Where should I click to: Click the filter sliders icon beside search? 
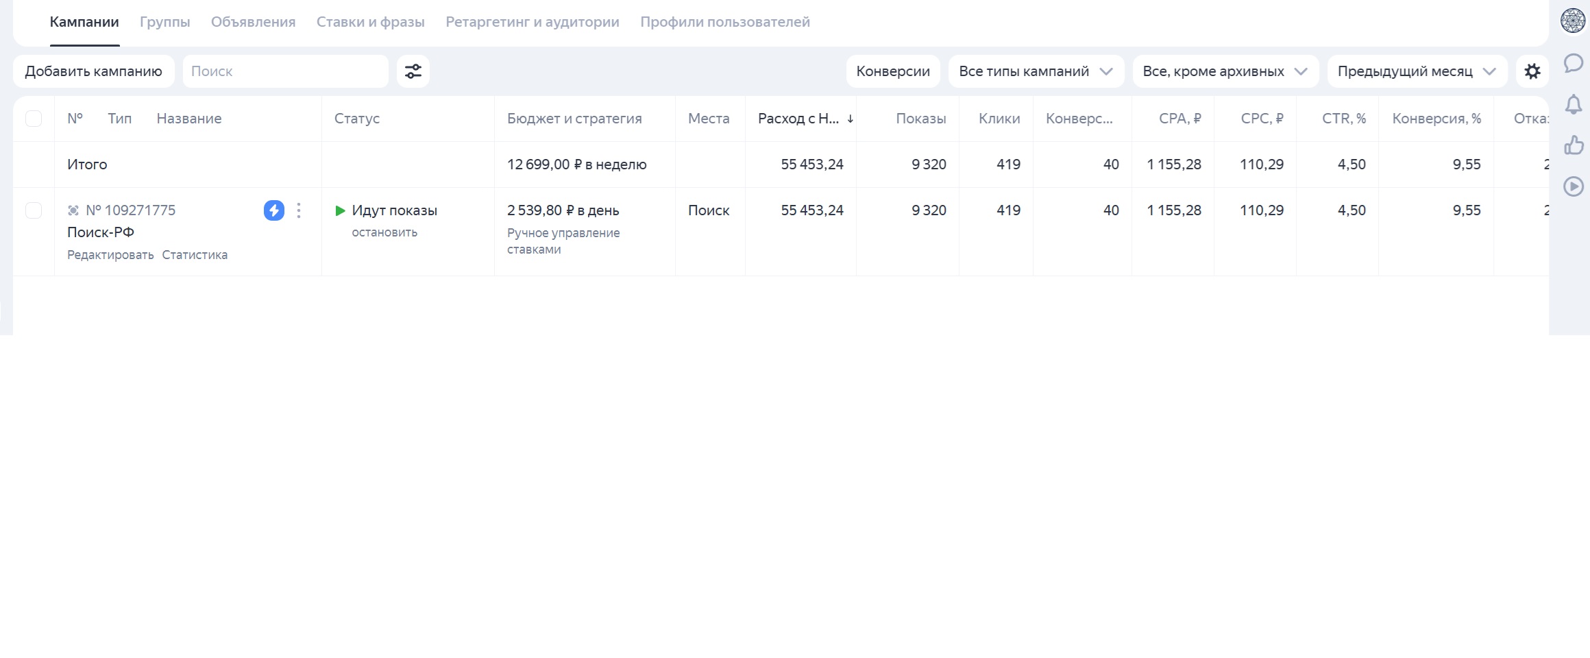click(x=413, y=71)
